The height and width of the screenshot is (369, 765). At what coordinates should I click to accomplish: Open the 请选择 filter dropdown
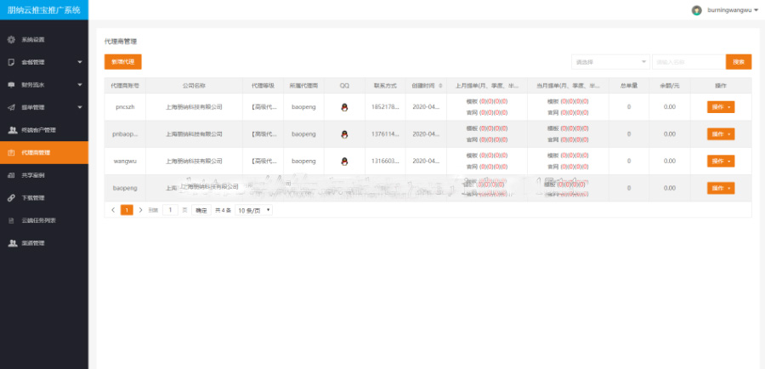610,62
